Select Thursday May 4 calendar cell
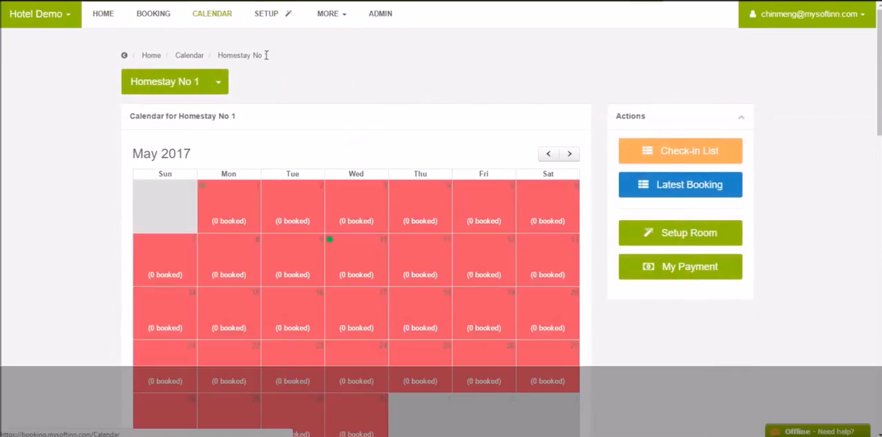Viewport: 882px width, 437px height. tap(420, 206)
